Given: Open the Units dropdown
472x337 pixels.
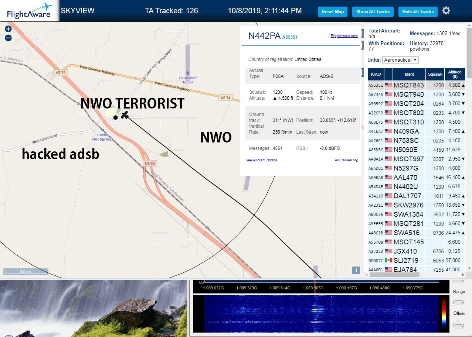Looking at the screenshot, I should (x=401, y=60).
